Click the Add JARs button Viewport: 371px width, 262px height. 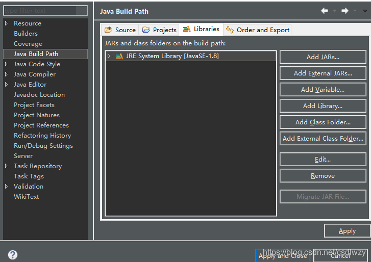pos(323,57)
